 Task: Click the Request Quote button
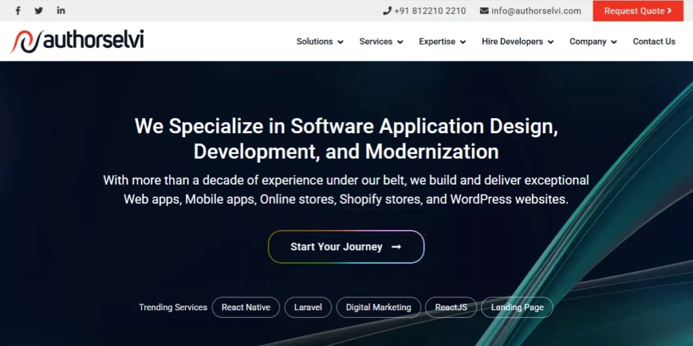pos(638,11)
